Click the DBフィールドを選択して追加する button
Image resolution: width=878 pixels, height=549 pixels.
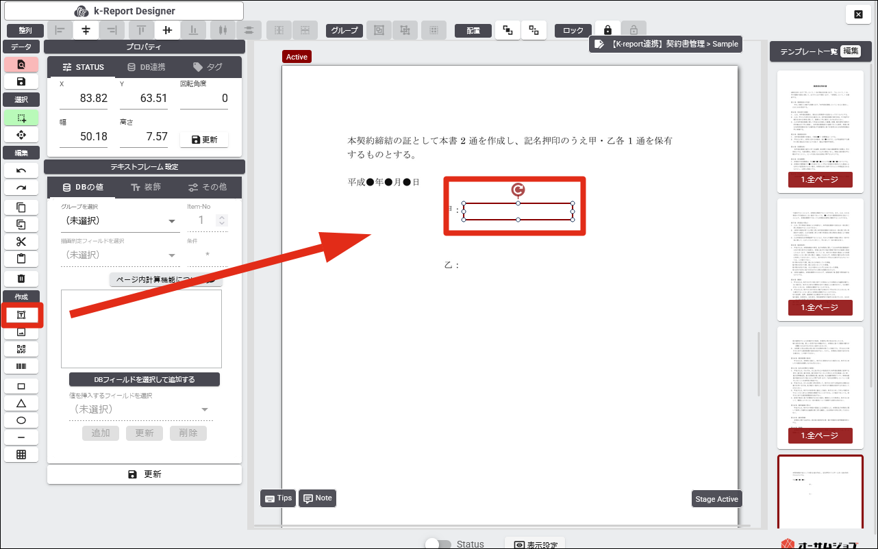tap(145, 379)
